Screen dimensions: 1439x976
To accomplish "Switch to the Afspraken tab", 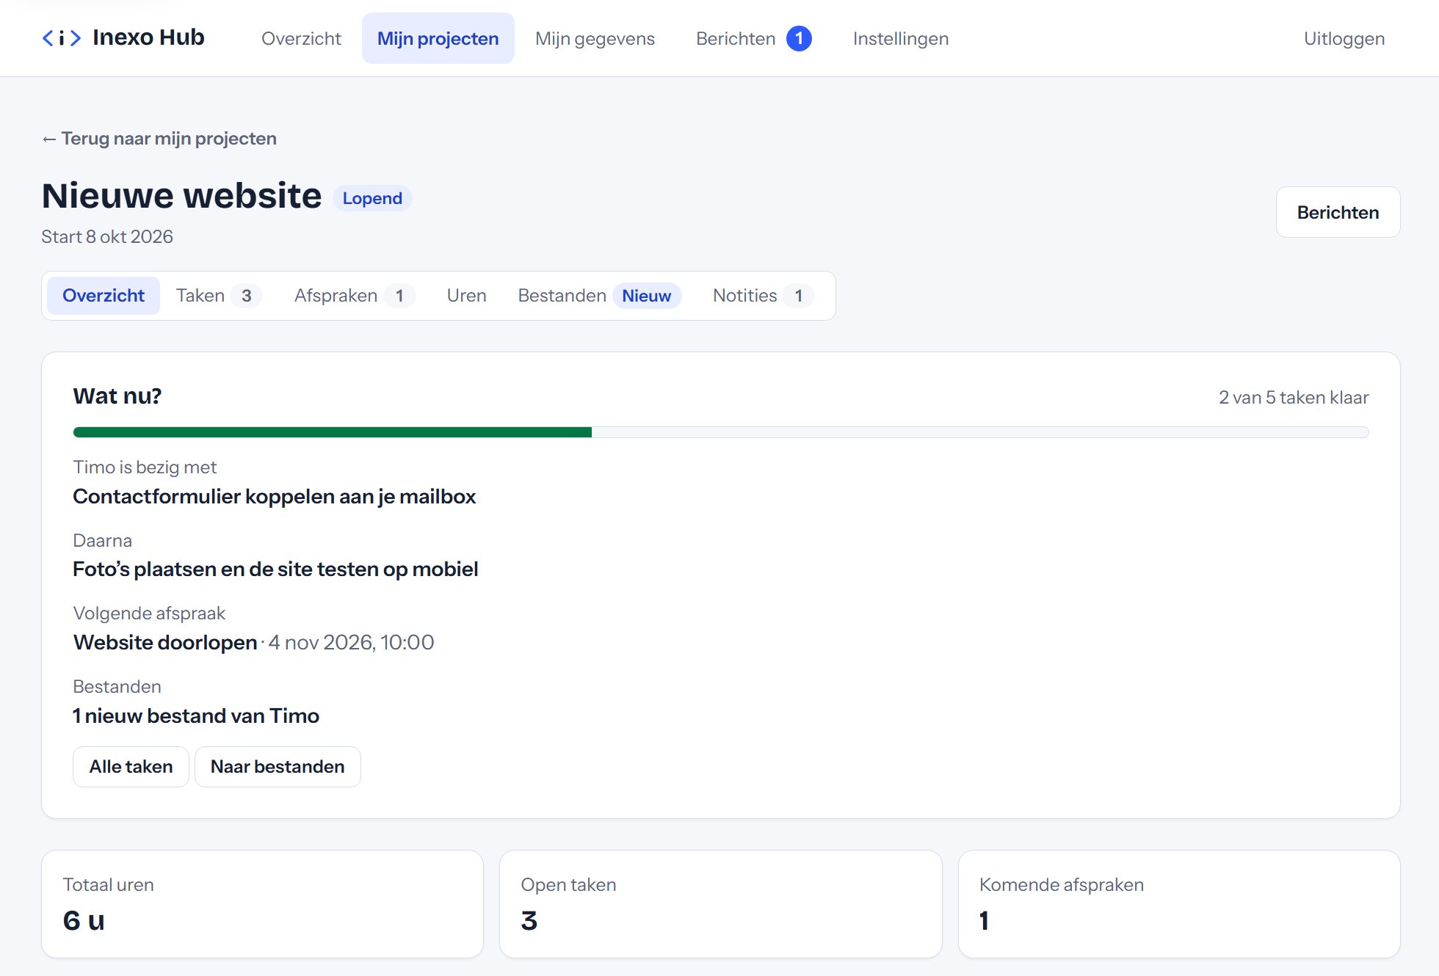I will 354,296.
